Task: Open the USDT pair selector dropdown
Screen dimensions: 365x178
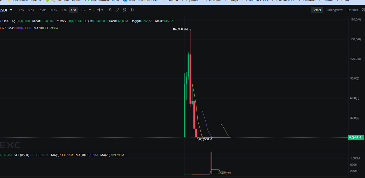Action: tap(6, 10)
